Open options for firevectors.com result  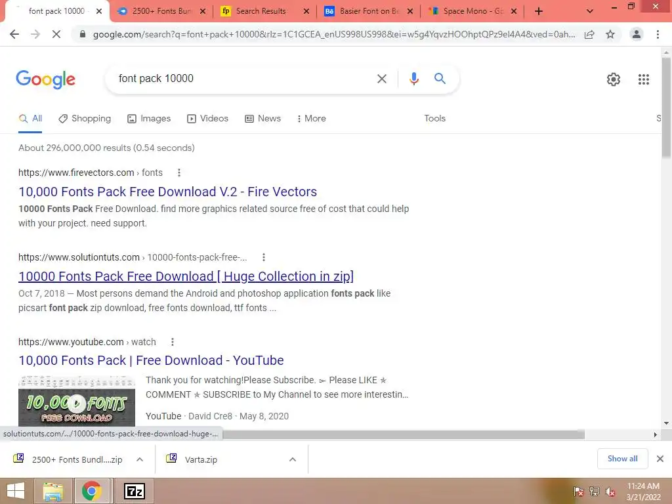tap(179, 173)
